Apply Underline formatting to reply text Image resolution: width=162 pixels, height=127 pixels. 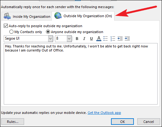[91, 39]
